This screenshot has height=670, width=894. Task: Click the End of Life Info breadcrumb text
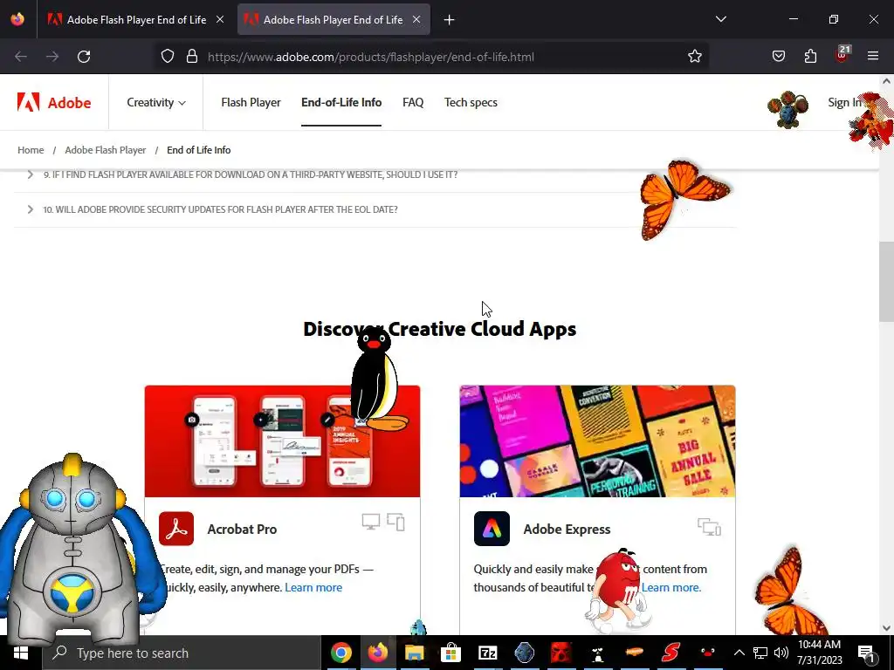pos(198,150)
